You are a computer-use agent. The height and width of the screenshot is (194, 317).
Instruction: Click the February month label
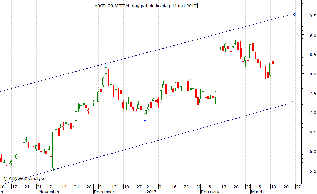point(210,192)
